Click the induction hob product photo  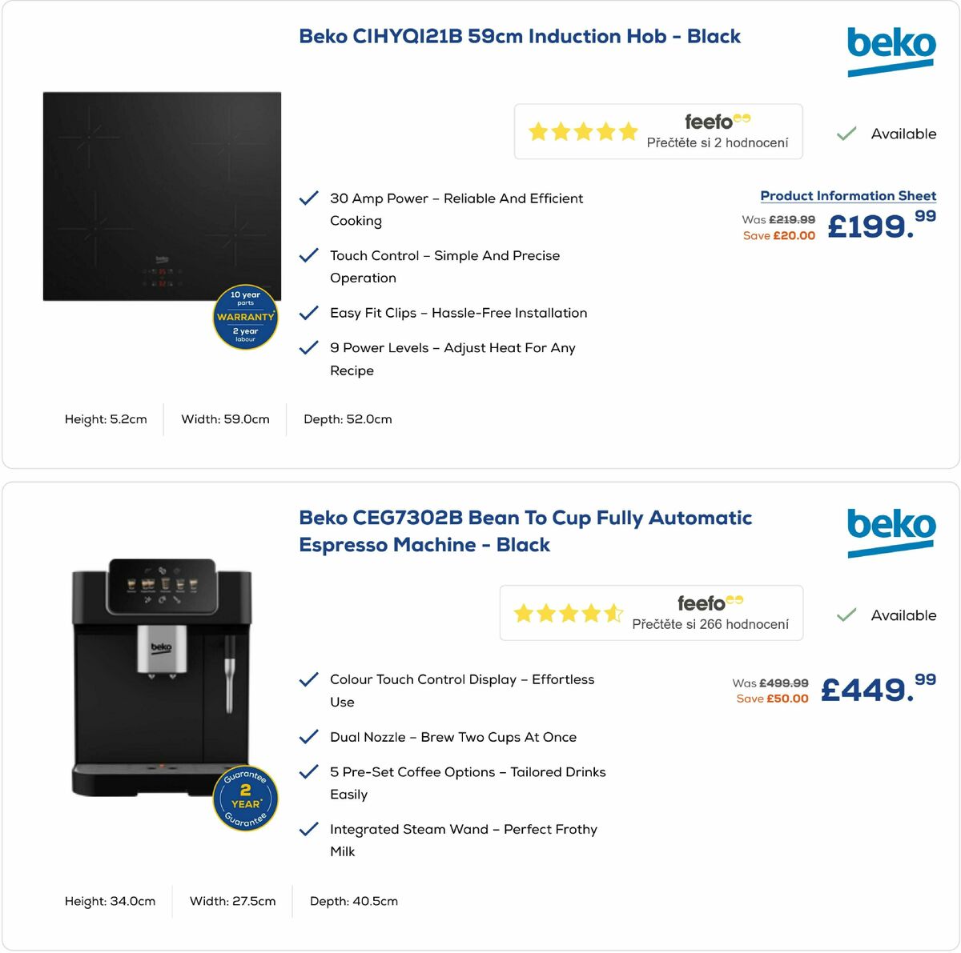pyautogui.click(x=162, y=198)
